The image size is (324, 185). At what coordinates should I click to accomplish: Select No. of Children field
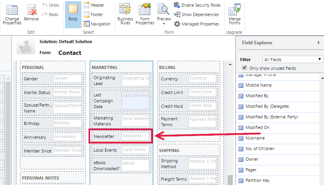click(x=278, y=149)
